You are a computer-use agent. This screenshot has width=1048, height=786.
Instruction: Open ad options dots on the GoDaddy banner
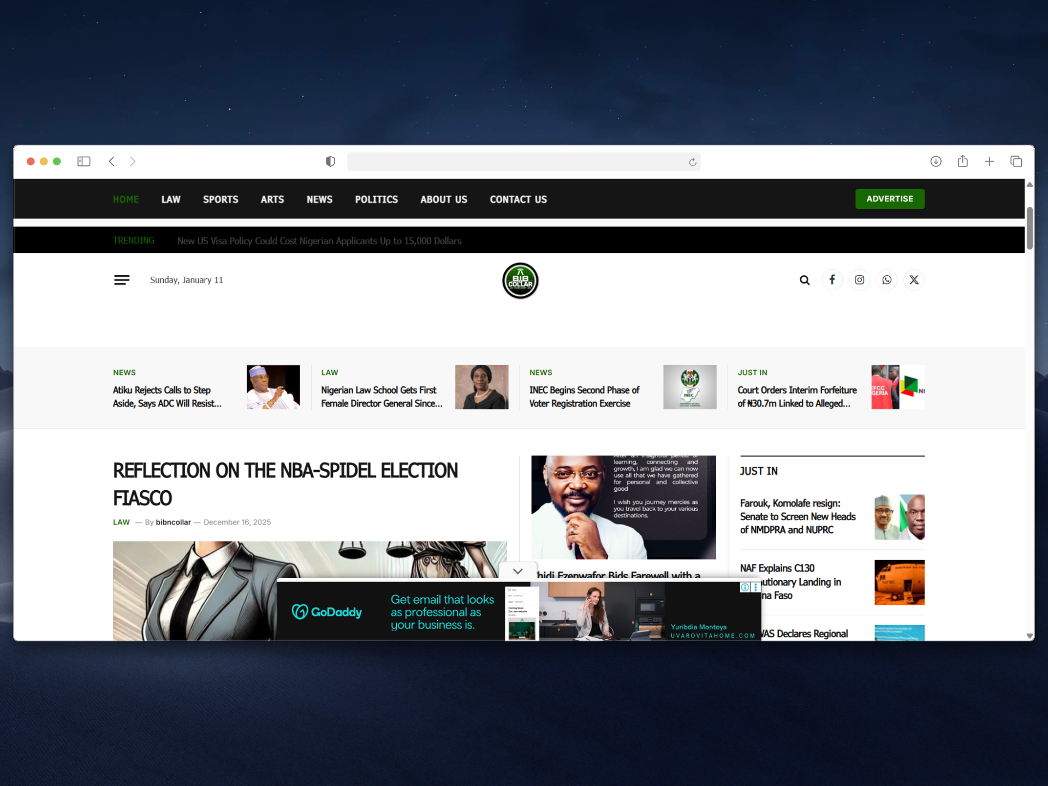pos(756,587)
